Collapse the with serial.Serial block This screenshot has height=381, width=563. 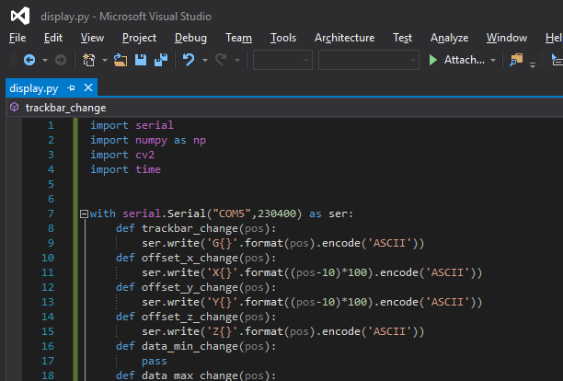click(x=84, y=214)
